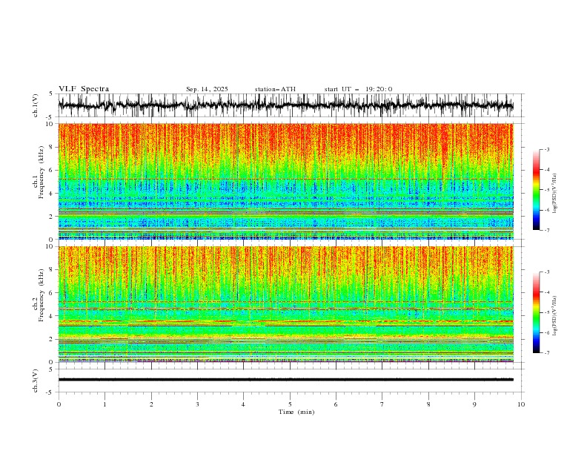This screenshot has width=587, height=454.
Task: Click the upper log(PSD)(V²/Hz) colorbar label
Action: [555, 194]
